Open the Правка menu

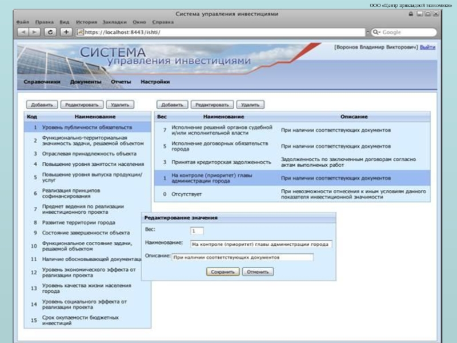[45, 22]
